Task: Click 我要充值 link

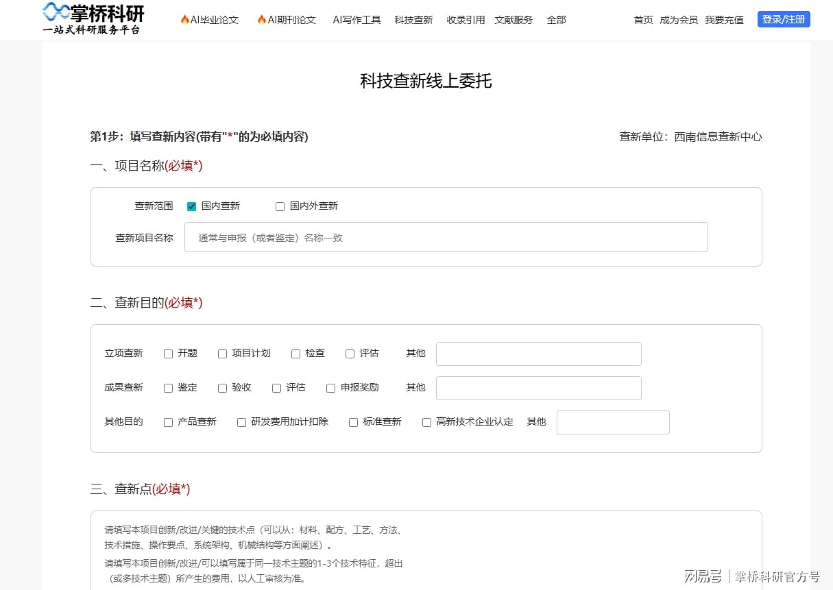Action: 724,20
